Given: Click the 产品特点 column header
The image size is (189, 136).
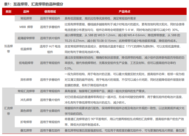Looking at the screenshot, I should tap(124, 12).
